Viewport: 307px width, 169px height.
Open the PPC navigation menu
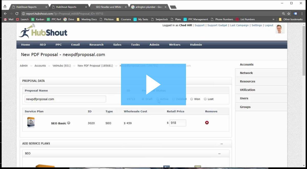(x=59, y=45)
